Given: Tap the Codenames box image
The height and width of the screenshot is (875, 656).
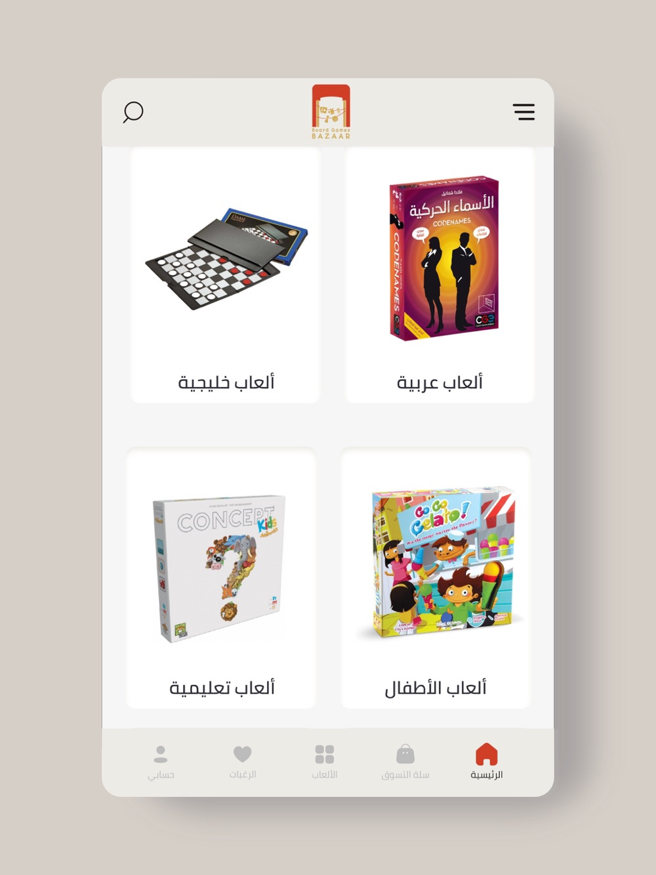Looking at the screenshot, I should tap(444, 258).
